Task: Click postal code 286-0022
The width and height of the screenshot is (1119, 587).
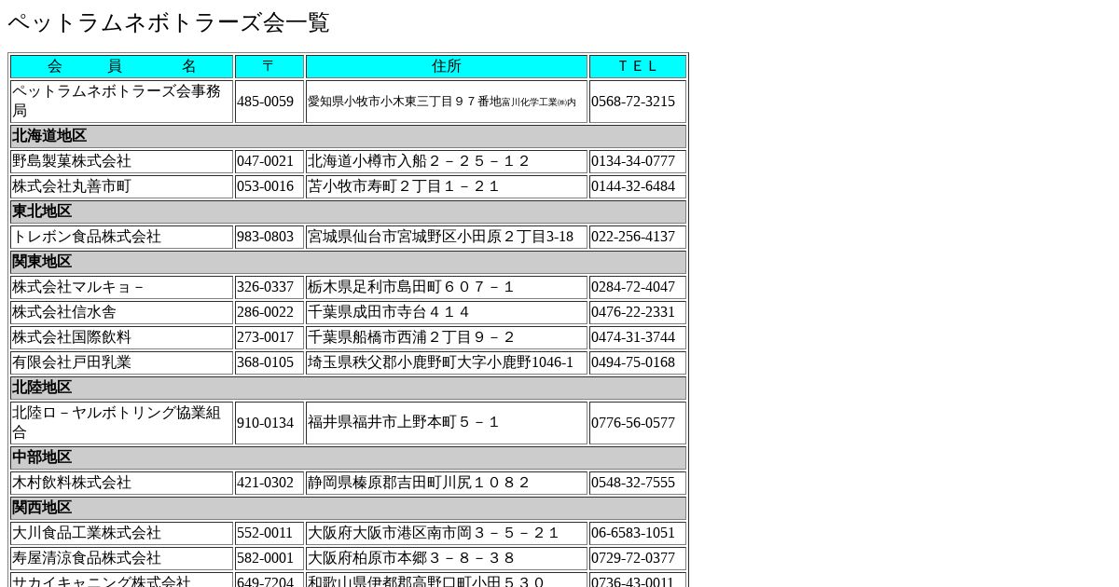Action: [x=265, y=312]
